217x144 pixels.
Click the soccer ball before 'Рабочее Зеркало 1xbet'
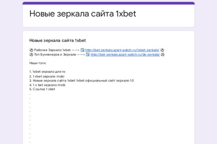31,50
